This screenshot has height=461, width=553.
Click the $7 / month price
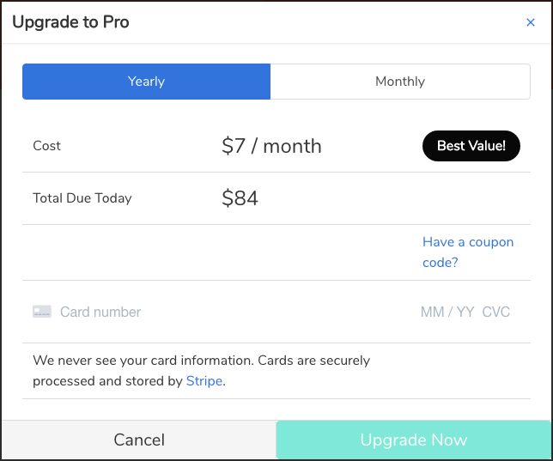(271, 146)
